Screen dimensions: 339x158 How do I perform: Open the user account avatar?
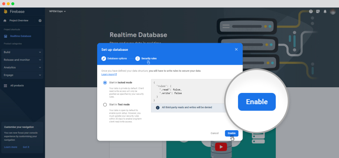333,11
